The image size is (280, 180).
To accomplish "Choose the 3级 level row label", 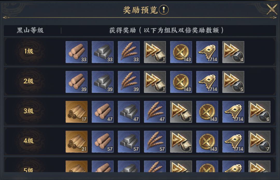I will pos(29,111).
